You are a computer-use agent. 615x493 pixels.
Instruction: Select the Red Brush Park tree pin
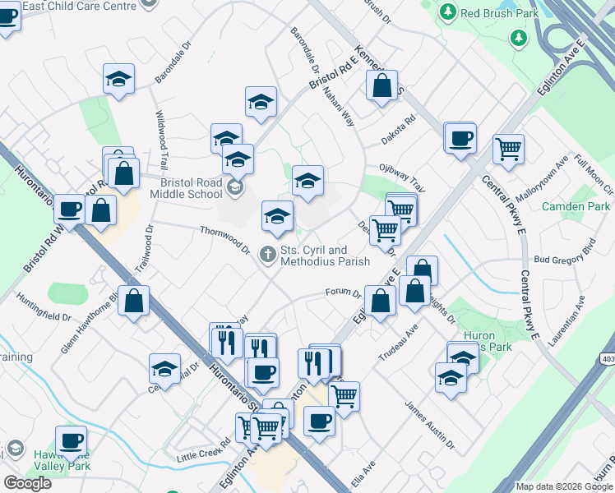click(447, 12)
